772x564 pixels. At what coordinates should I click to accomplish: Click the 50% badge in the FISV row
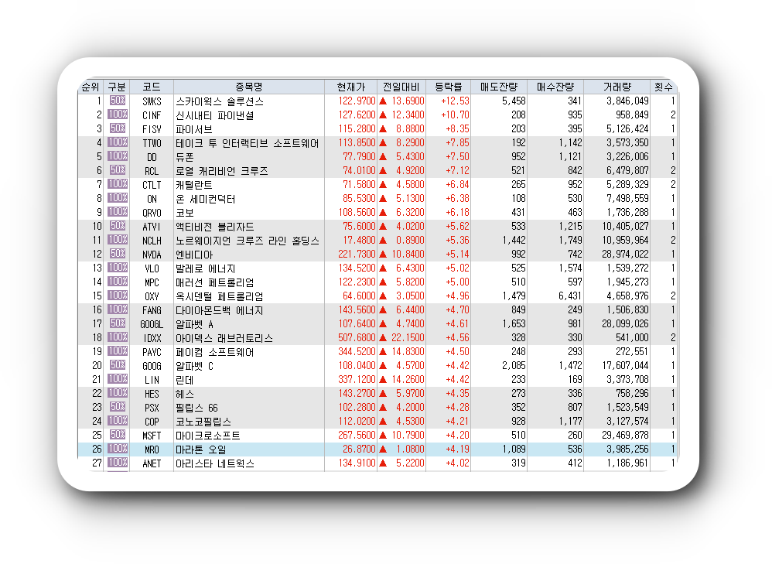118,128
